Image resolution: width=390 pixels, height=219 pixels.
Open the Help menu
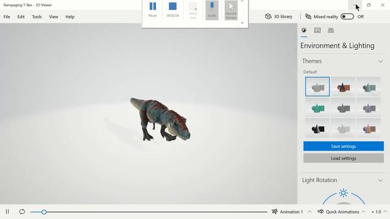70,17
